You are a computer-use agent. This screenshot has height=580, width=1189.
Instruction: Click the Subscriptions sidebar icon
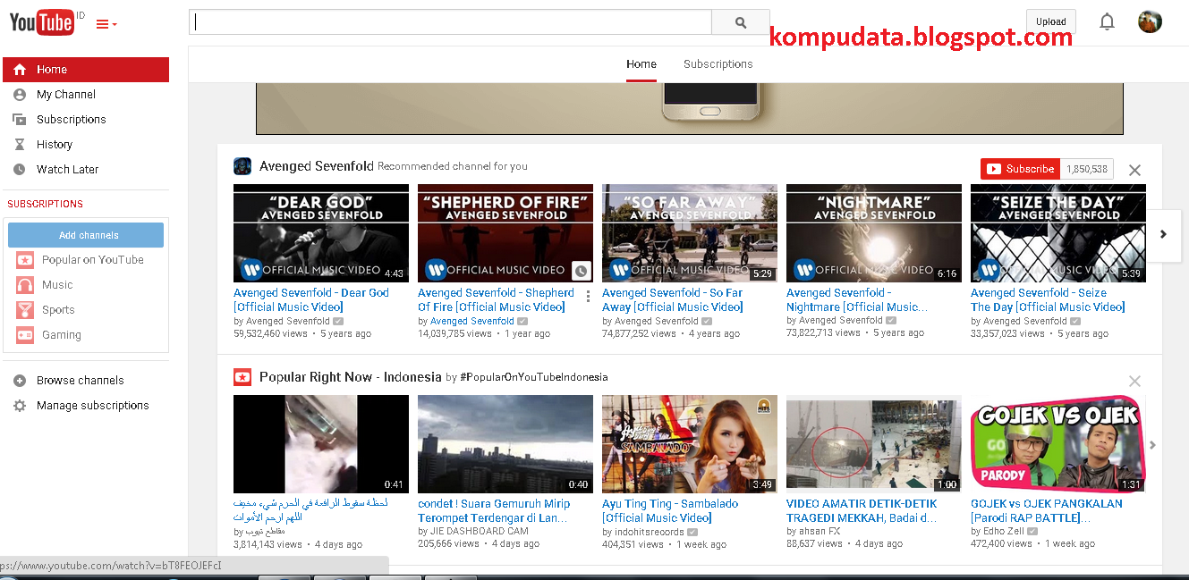(x=20, y=120)
